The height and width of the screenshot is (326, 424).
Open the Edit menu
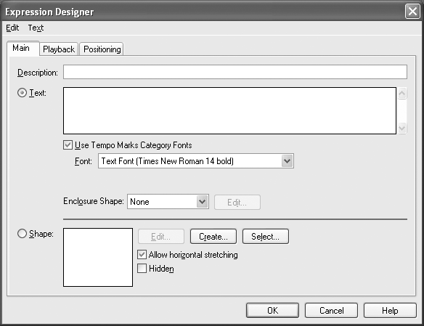pos(12,28)
